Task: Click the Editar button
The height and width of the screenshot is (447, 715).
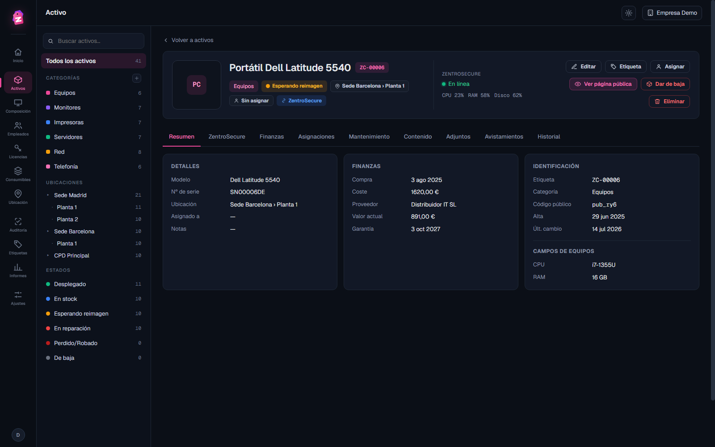Action: (x=584, y=67)
